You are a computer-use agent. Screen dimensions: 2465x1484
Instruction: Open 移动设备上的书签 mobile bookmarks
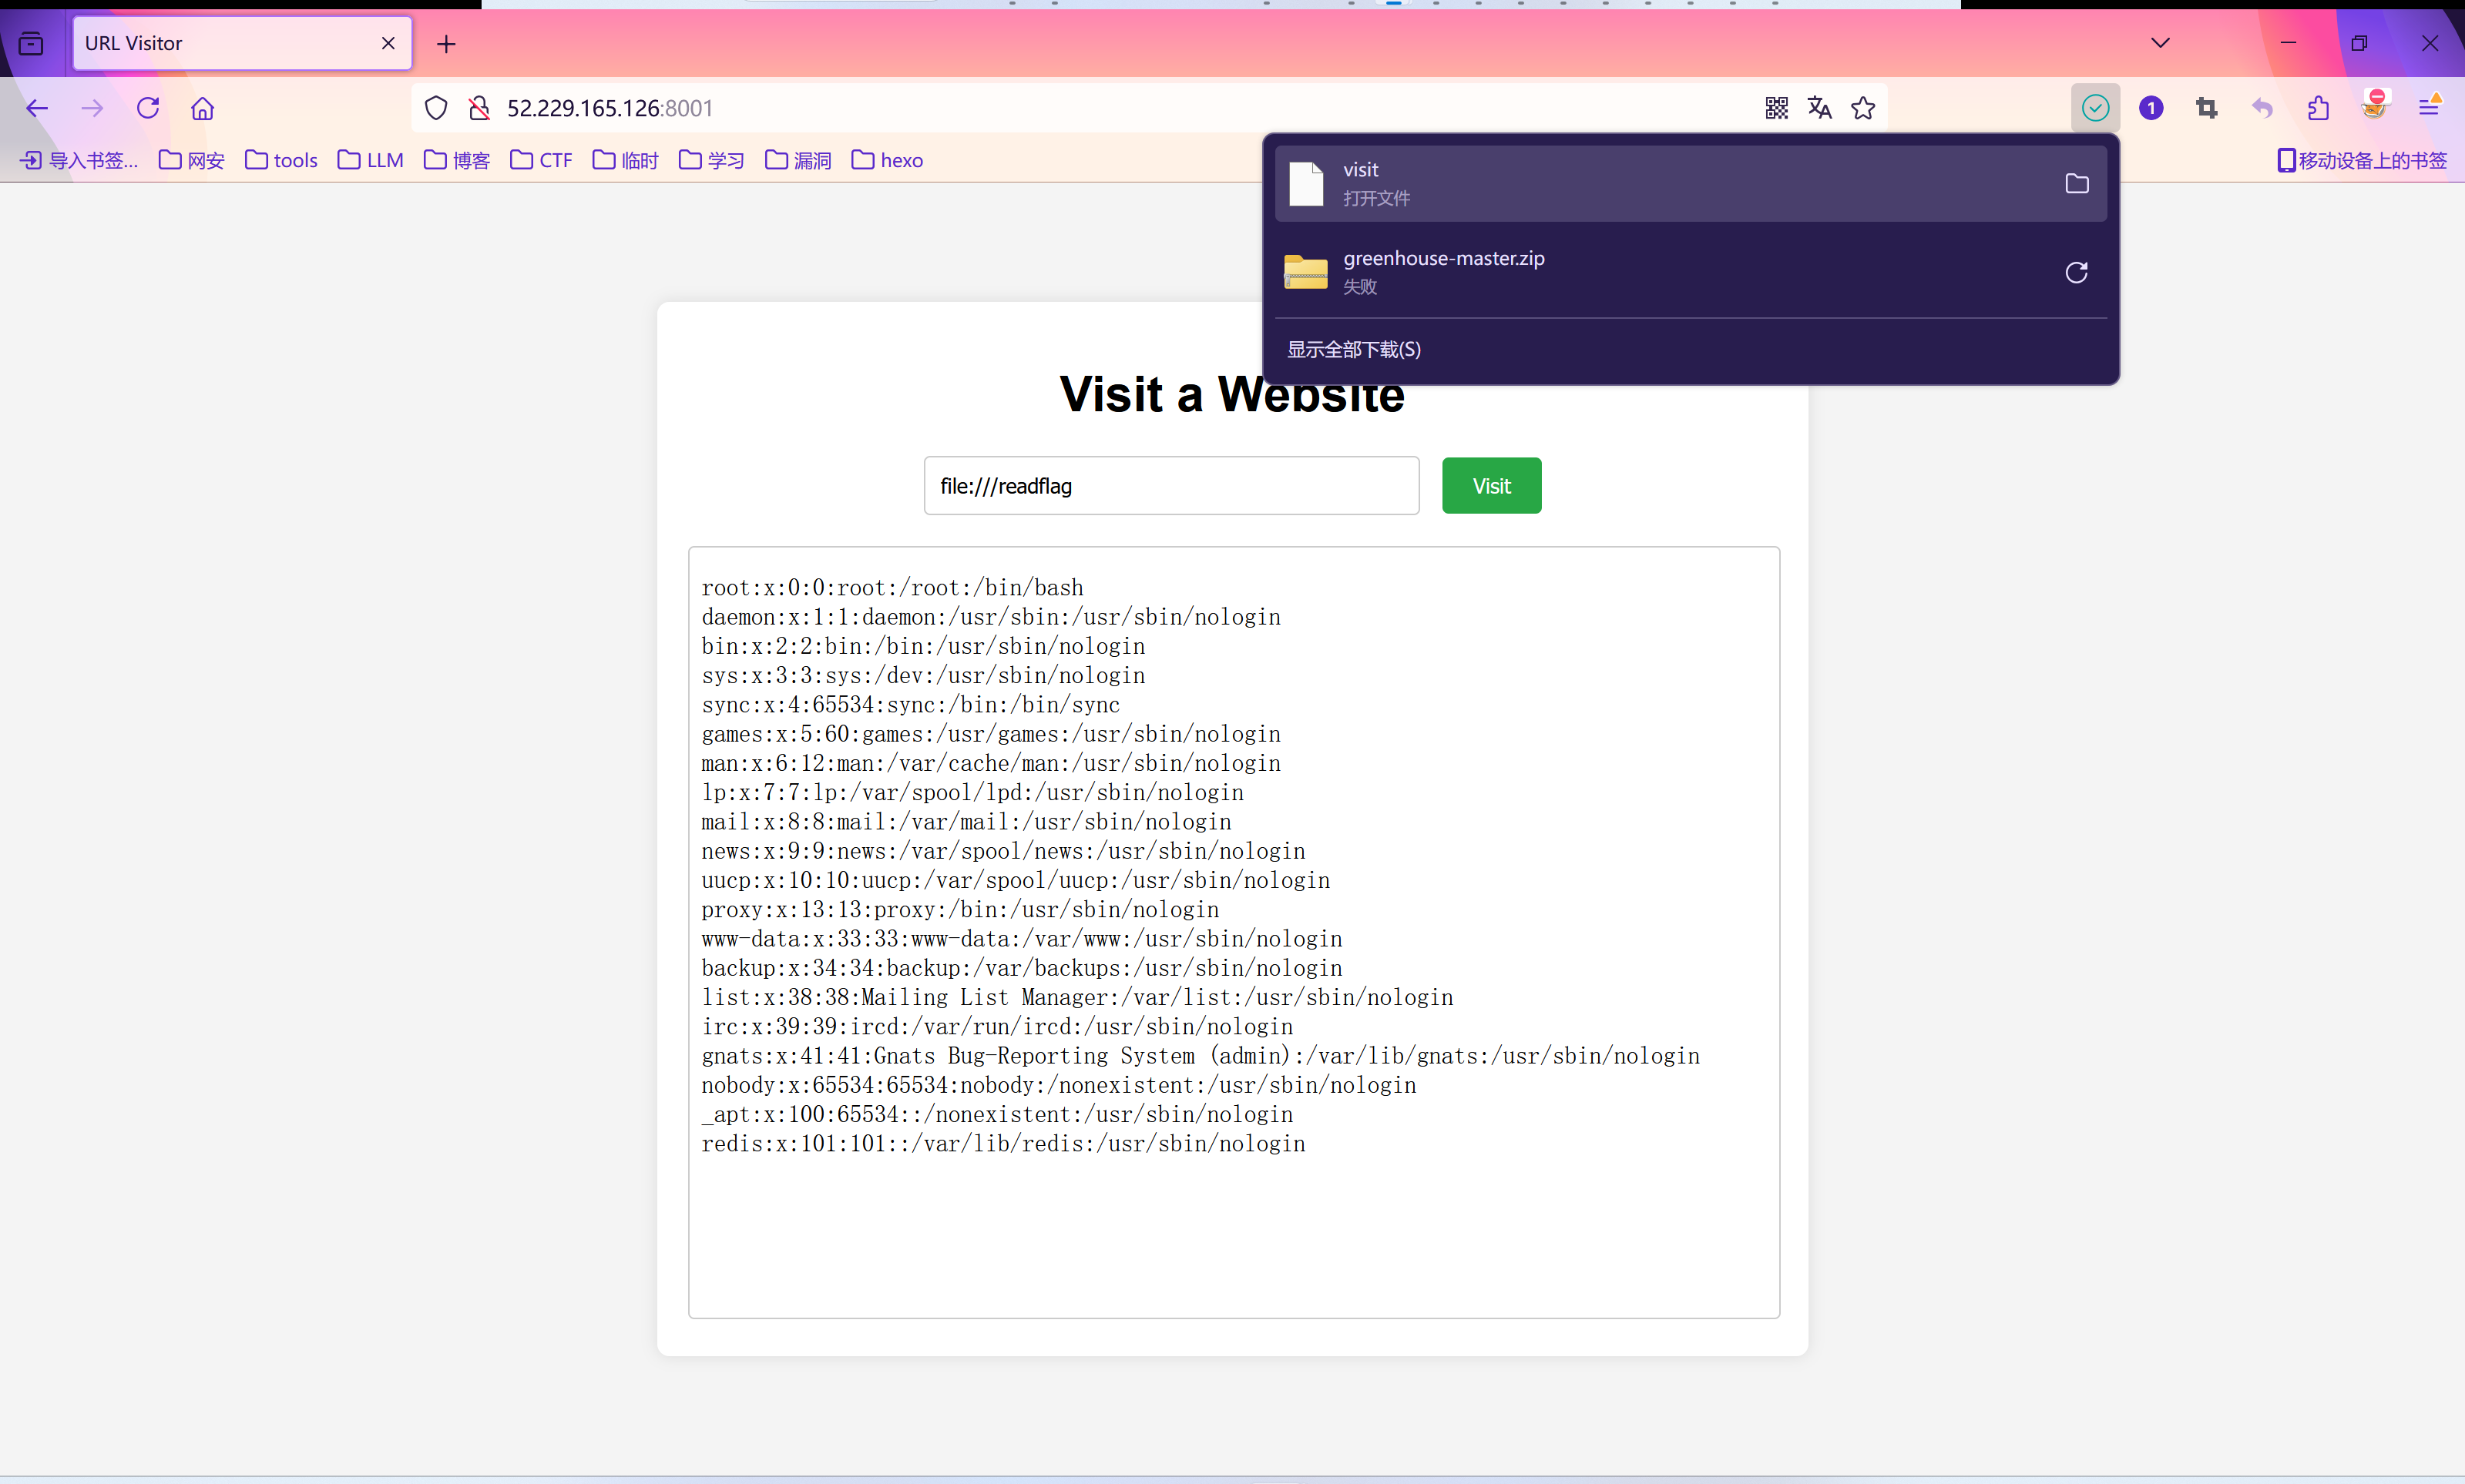click(2362, 160)
